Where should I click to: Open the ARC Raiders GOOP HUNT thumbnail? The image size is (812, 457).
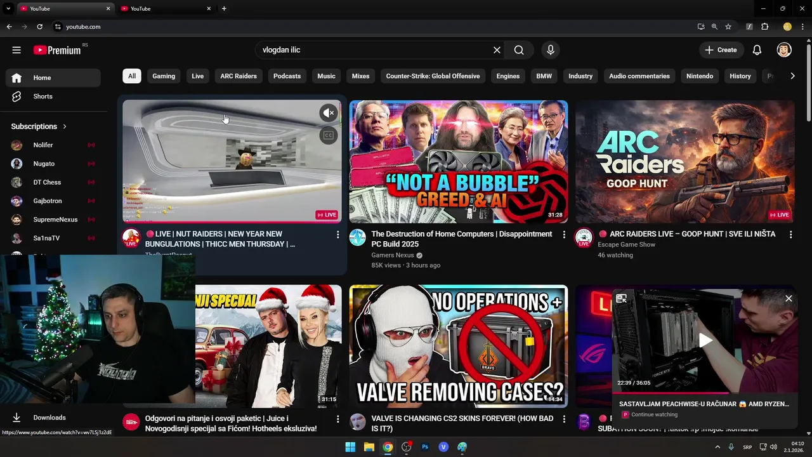(x=685, y=161)
